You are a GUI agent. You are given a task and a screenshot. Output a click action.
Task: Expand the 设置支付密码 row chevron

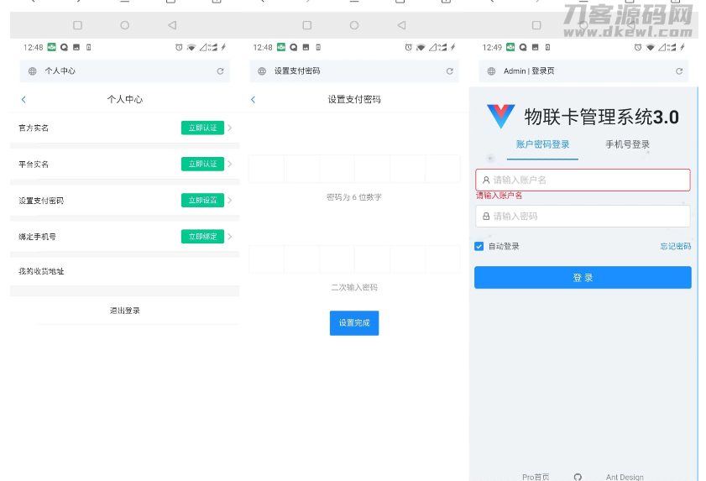point(230,201)
